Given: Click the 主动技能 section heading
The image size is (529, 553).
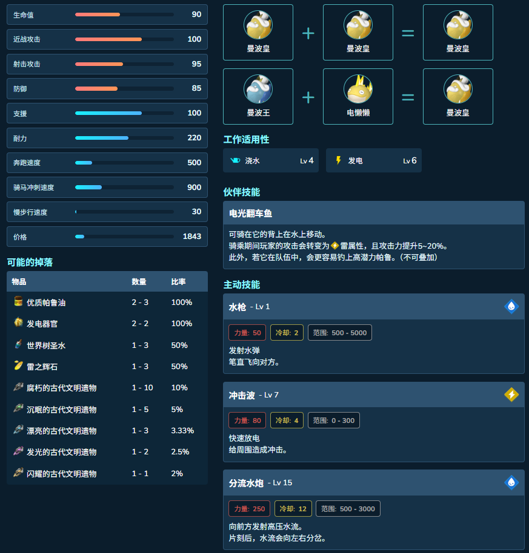Looking at the screenshot, I should (242, 284).
